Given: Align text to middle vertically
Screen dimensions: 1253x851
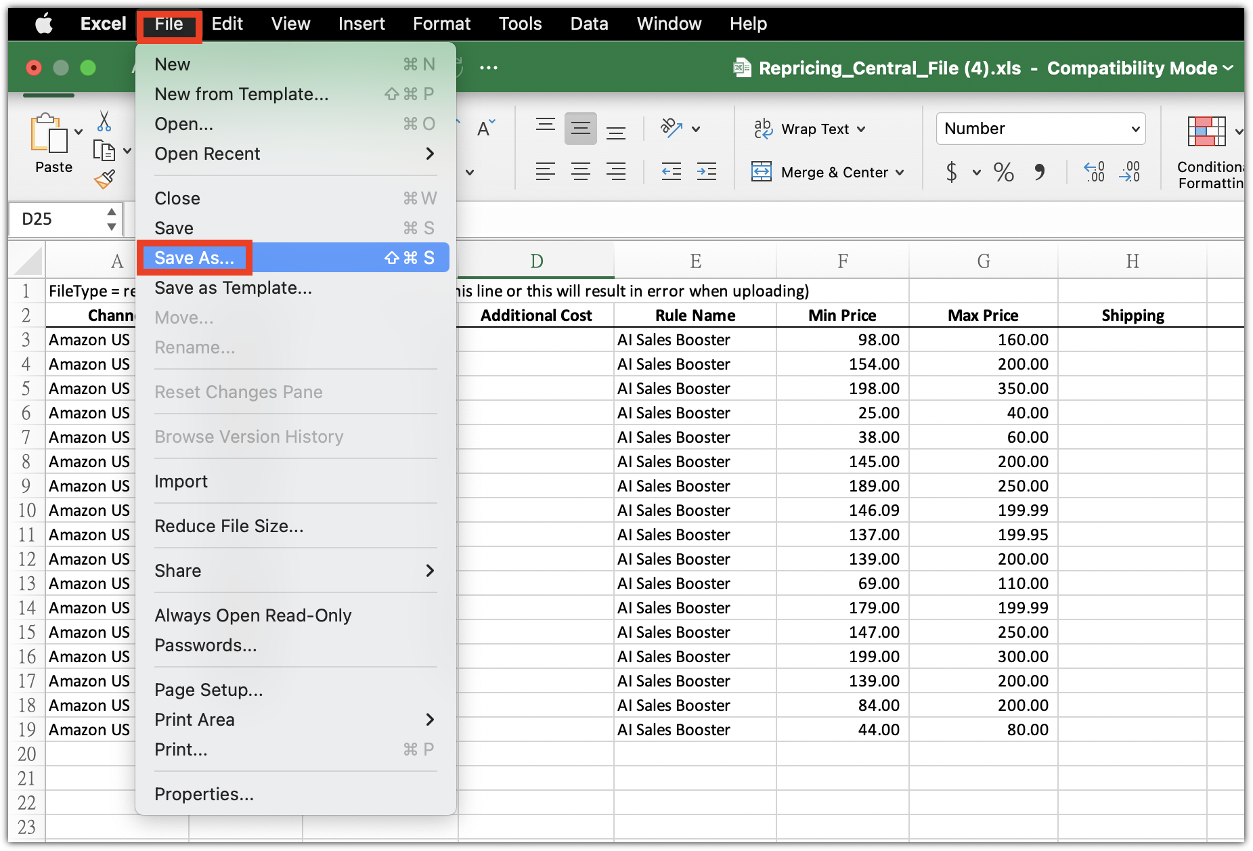Looking at the screenshot, I should coord(581,129).
